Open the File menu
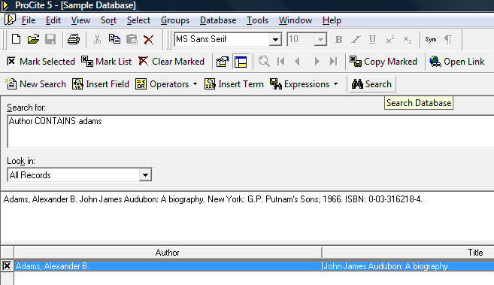 tap(29, 20)
